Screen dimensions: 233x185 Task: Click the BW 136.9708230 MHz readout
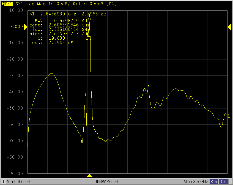pyautogui.click(x=69, y=21)
